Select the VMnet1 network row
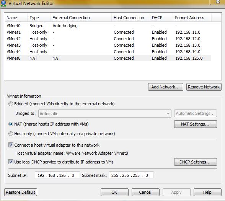The width and height of the screenshot is (225, 201). point(109,32)
